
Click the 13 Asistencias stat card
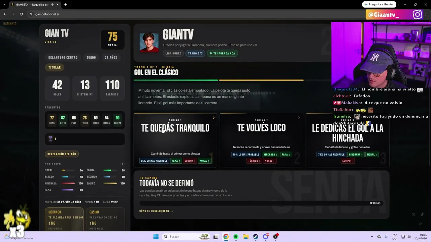85,88
